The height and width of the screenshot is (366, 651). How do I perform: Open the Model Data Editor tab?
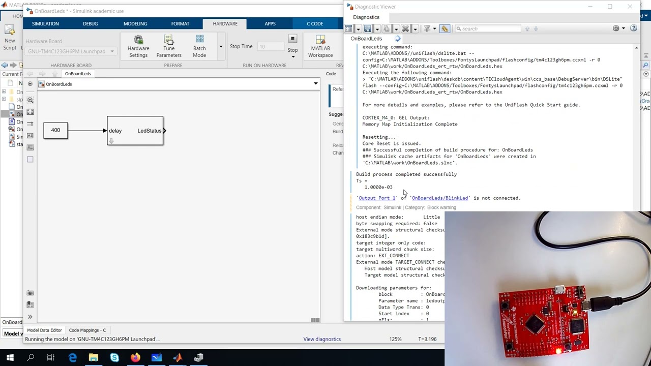tap(44, 330)
